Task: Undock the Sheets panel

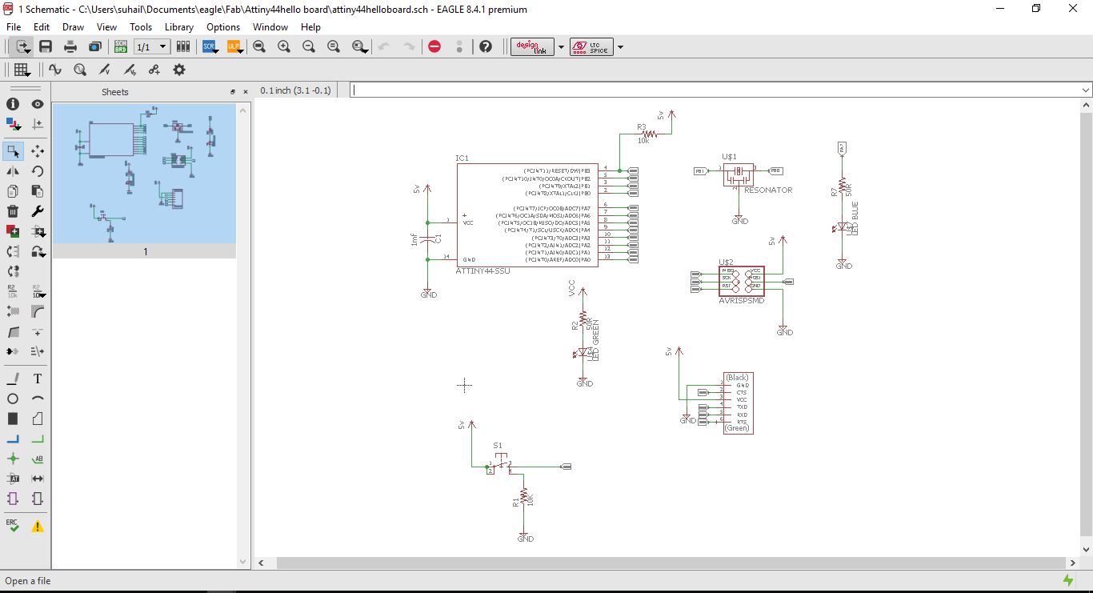Action: (233, 92)
